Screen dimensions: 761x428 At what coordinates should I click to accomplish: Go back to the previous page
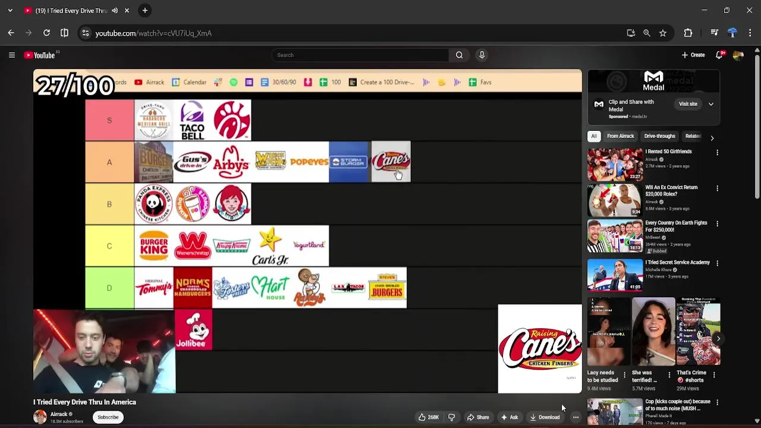(x=11, y=33)
